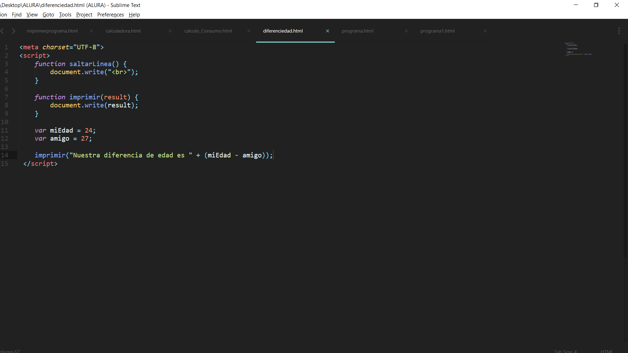Close the programa1.html tab
The height and width of the screenshot is (353, 628).
(x=485, y=31)
